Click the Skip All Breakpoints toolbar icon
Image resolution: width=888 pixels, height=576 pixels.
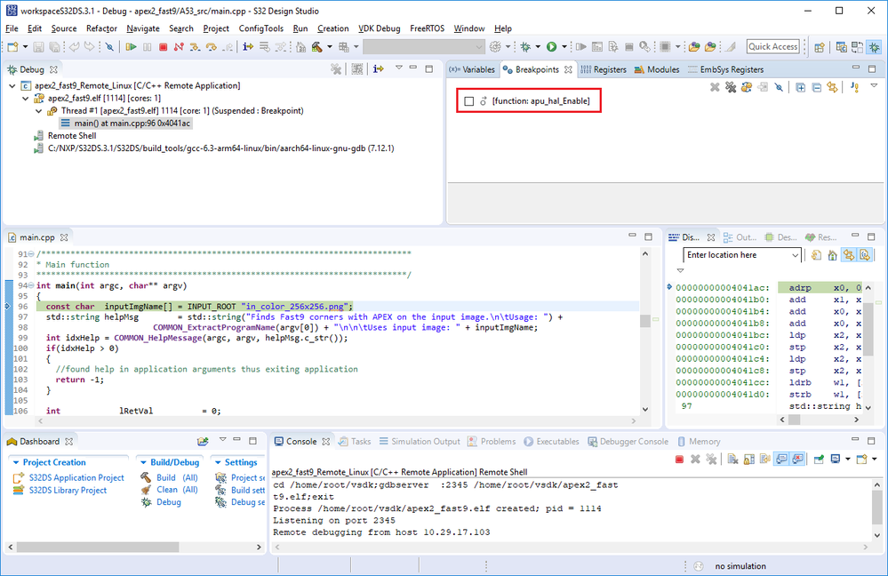coord(110,47)
